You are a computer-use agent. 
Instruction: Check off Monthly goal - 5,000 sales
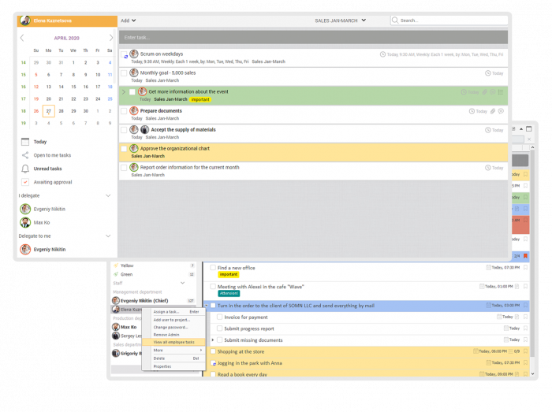(124, 73)
